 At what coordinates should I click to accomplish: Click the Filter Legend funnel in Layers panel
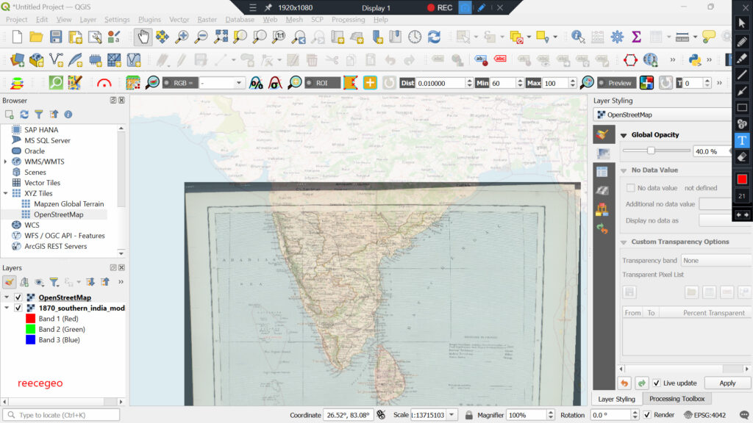click(54, 282)
